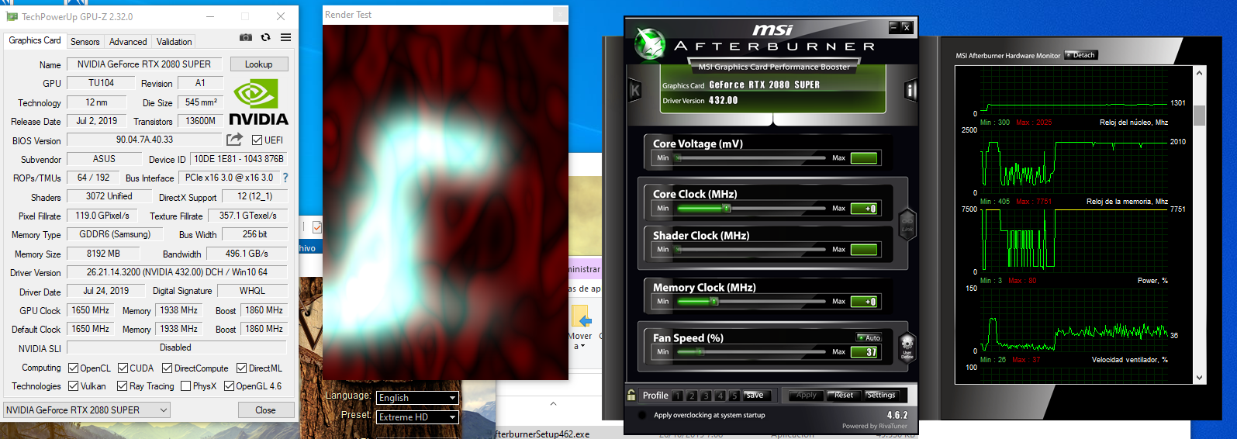Image resolution: width=1237 pixels, height=439 pixels.
Task: Collapse the Explorer ribbon chevron
Action: tap(553, 403)
